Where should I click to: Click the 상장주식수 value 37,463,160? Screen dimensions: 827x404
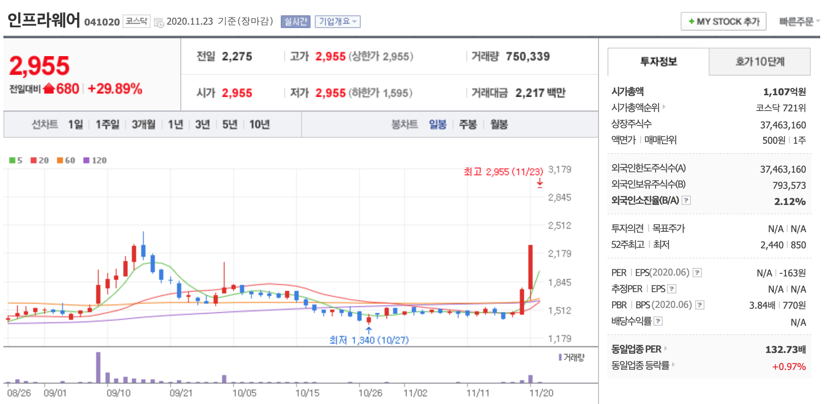tap(783, 125)
